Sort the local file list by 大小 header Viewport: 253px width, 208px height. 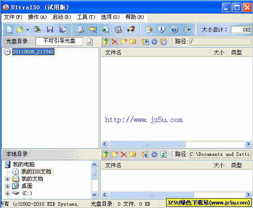point(209,165)
